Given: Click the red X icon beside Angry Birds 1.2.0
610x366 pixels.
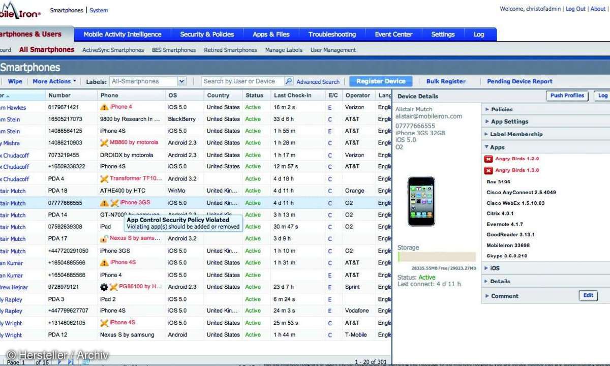Looking at the screenshot, I should point(489,159).
